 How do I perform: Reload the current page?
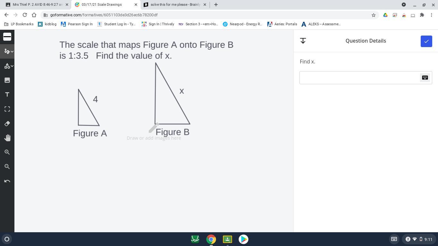[x=25, y=15]
